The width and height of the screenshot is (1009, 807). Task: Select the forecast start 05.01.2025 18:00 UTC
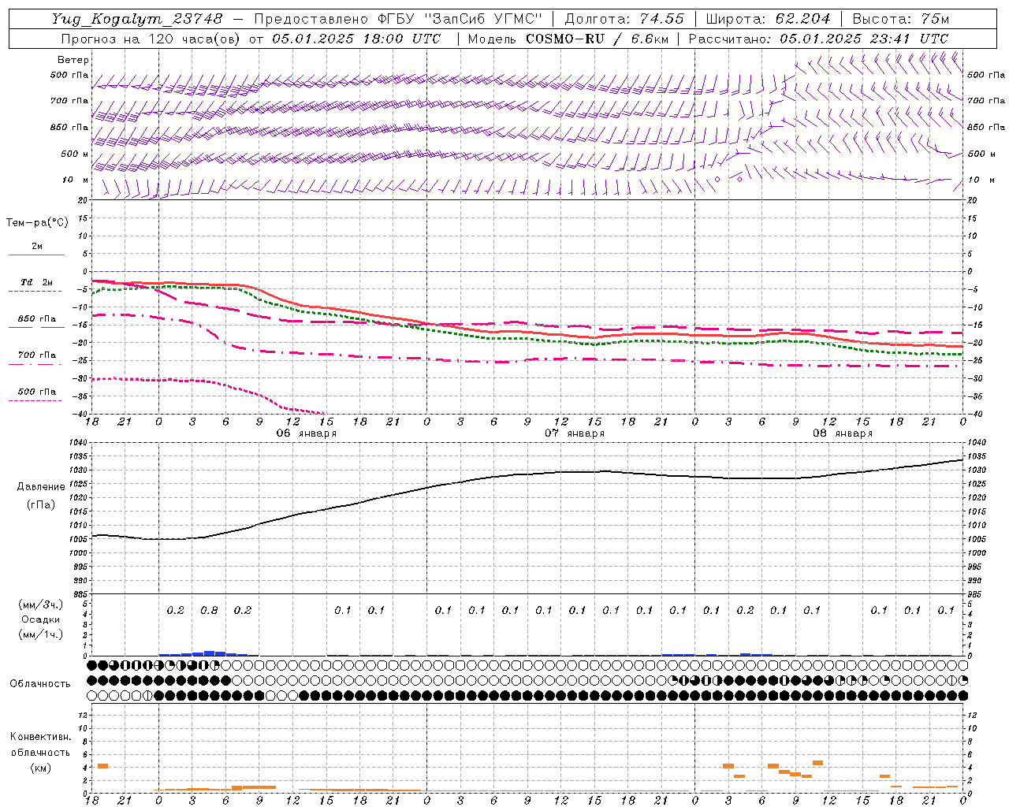click(x=356, y=39)
